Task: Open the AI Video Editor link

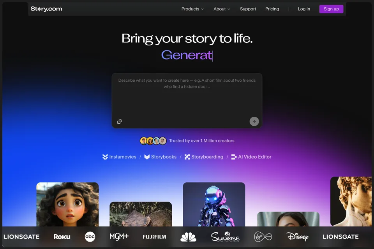Action: [251, 157]
